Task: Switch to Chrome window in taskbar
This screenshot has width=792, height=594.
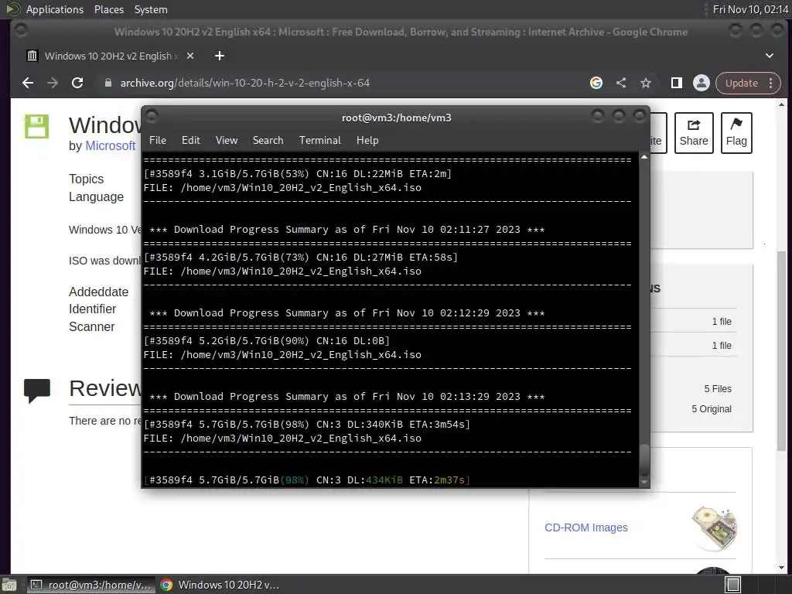Action: click(220, 585)
